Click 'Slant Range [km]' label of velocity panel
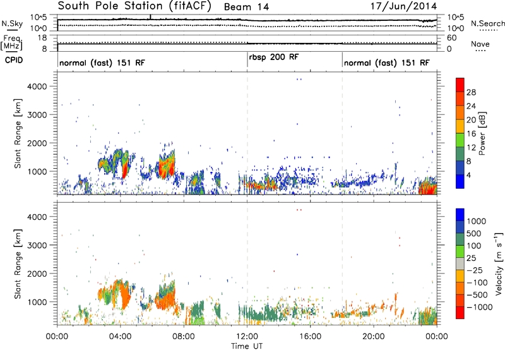The image size is (505, 350). pos(18,264)
